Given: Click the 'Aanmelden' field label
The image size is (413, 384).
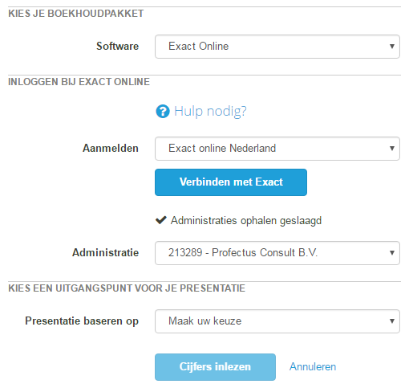Looking at the screenshot, I should (111, 148).
